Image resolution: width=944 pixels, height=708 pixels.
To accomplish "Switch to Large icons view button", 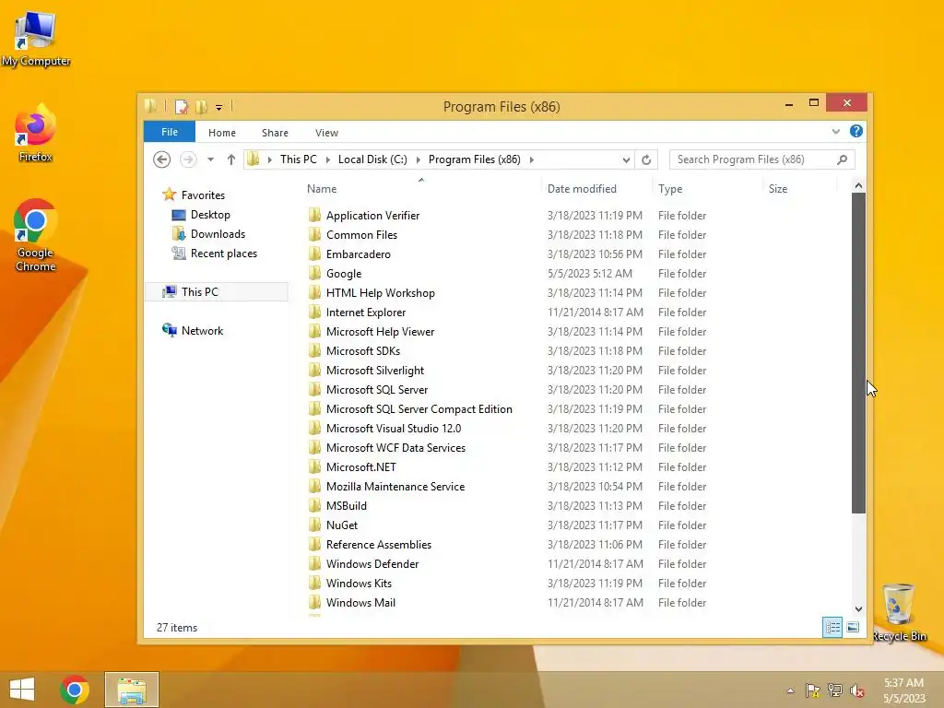I will coord(853,627).
